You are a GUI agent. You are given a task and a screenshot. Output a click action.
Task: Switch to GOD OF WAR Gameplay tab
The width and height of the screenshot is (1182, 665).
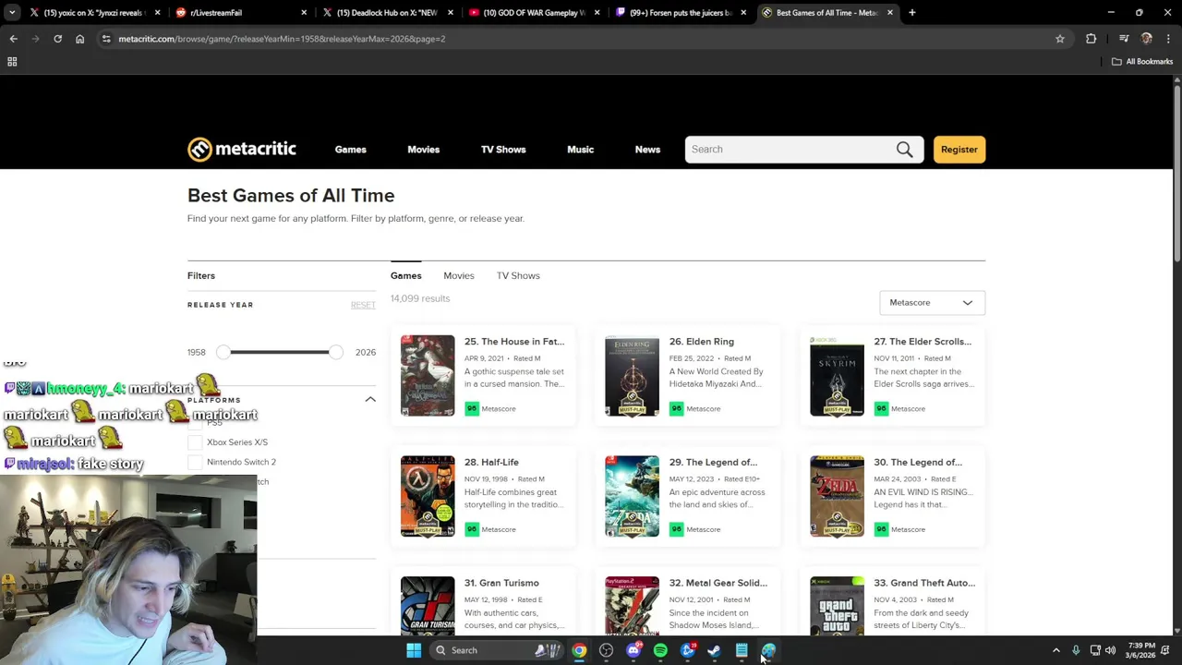point(533,13)
